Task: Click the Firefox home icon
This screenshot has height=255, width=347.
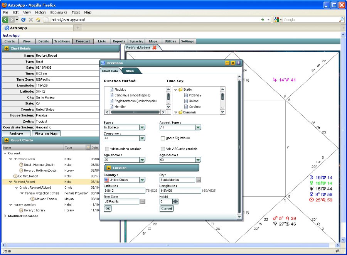Action: pos(38,20)
